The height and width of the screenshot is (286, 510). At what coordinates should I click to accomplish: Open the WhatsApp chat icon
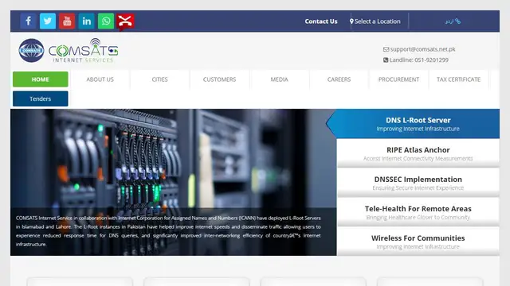106,21
